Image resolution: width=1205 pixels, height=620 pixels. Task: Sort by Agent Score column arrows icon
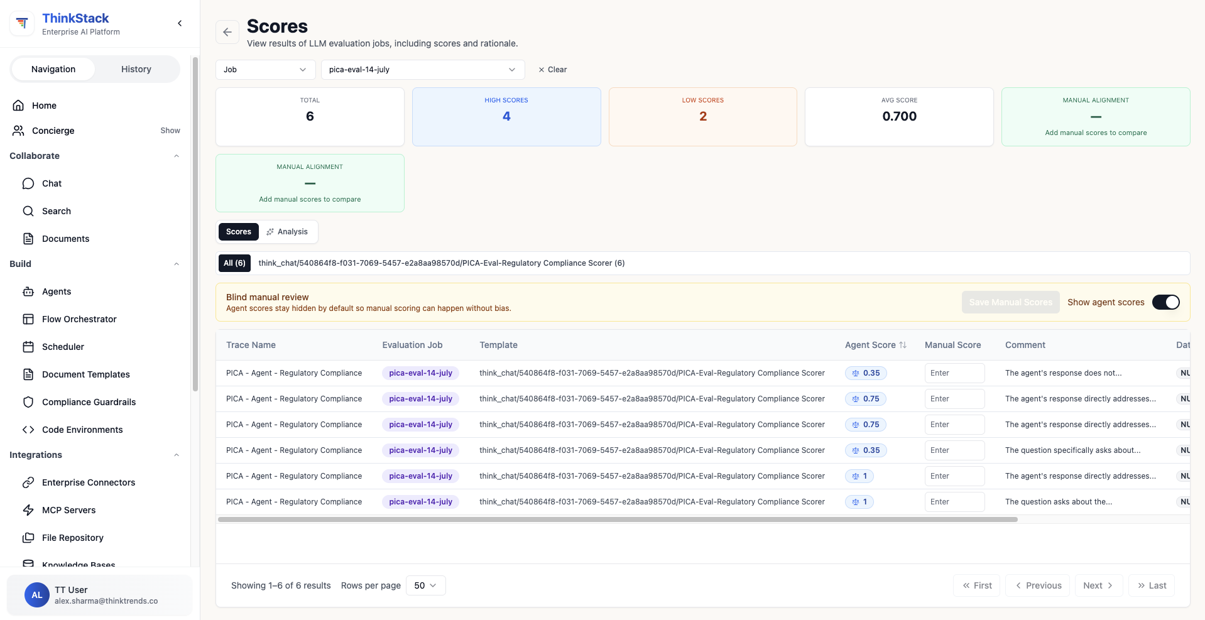(x=903, y=345)
